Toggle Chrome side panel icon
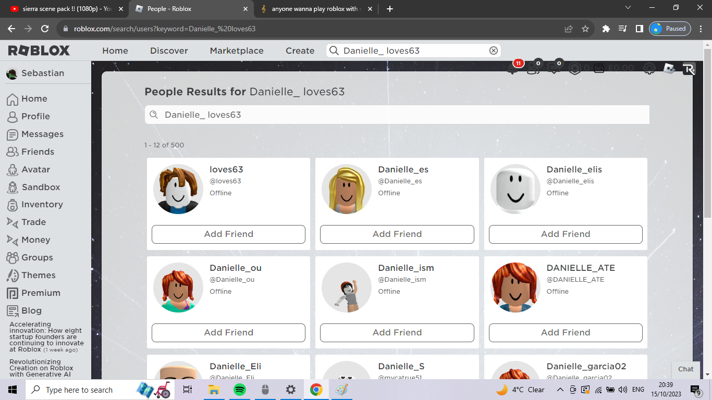The height and width of the screenshot is (400, 712). click(639, 29)
